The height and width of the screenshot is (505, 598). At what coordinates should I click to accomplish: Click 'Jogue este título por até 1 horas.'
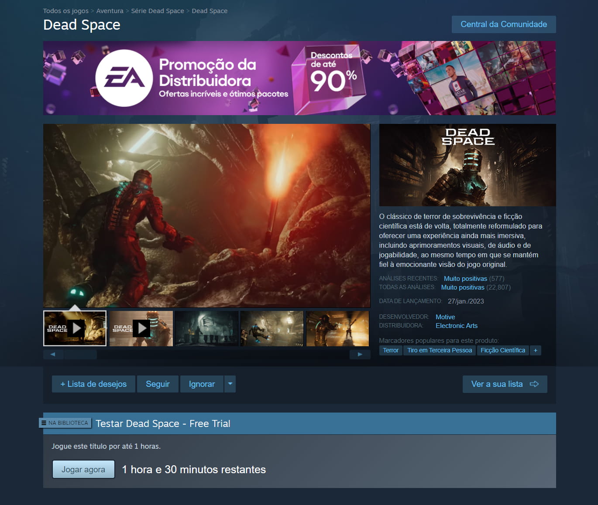106,447
